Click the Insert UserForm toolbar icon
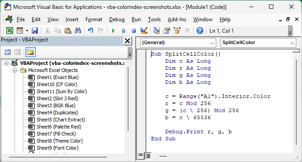This screenshot has width=302, height=162. (20, 30)
